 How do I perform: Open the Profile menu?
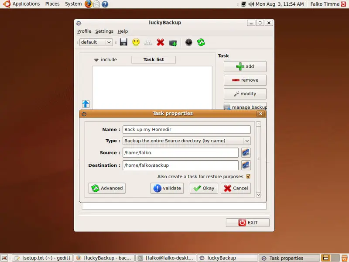84,31
